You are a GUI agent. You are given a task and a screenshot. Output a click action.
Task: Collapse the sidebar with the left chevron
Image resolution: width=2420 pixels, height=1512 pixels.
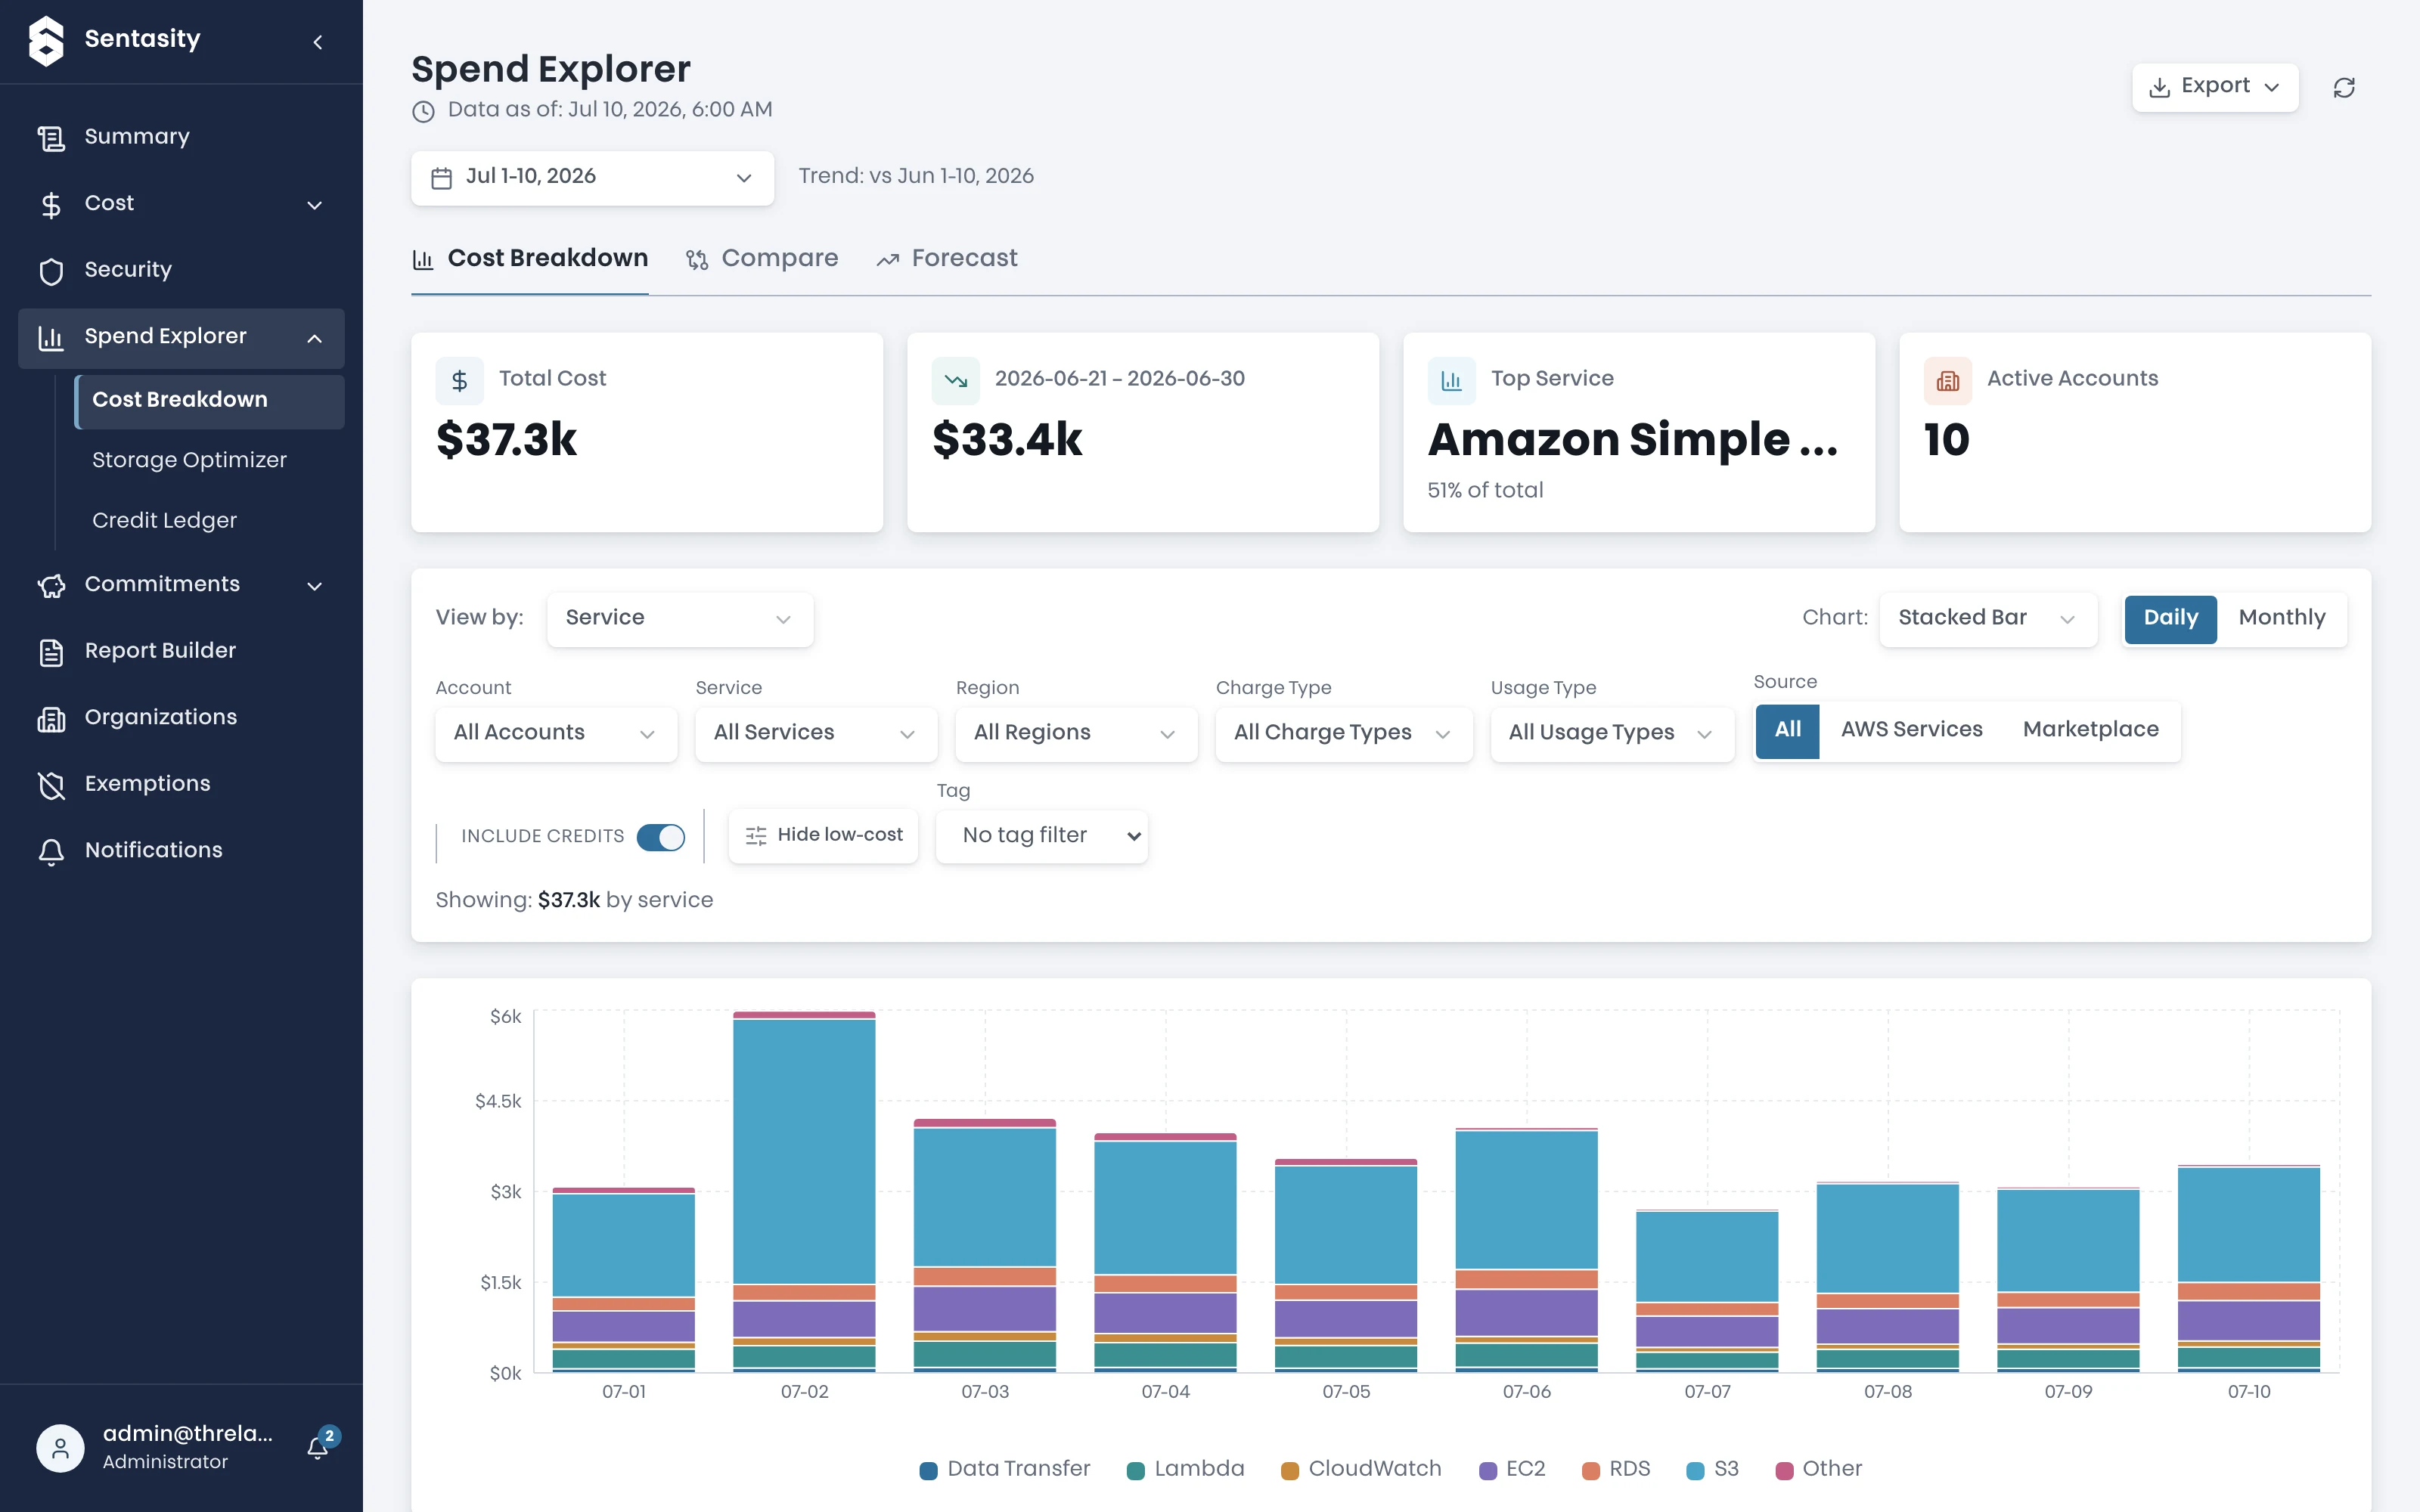[318, 42]
